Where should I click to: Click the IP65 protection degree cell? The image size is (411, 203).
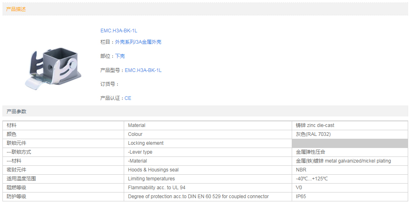[x=301, y=197]
